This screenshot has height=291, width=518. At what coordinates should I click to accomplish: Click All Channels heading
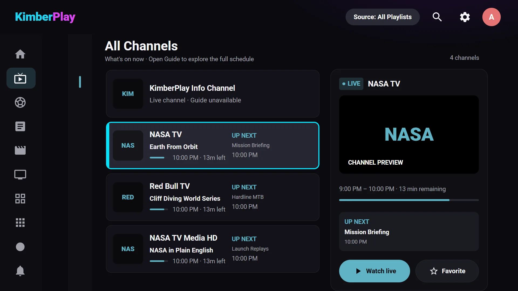141,46
